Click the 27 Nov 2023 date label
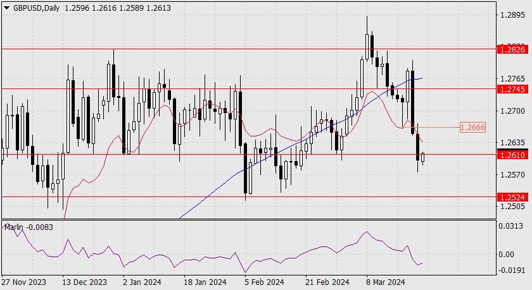Image resolution: width=532 pixels, height=290 pixels. 24,282
